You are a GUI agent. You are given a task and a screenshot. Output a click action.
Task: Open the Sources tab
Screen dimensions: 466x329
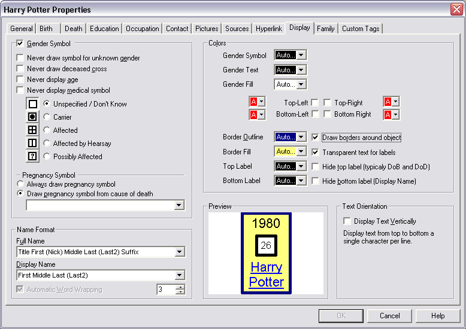237,29
